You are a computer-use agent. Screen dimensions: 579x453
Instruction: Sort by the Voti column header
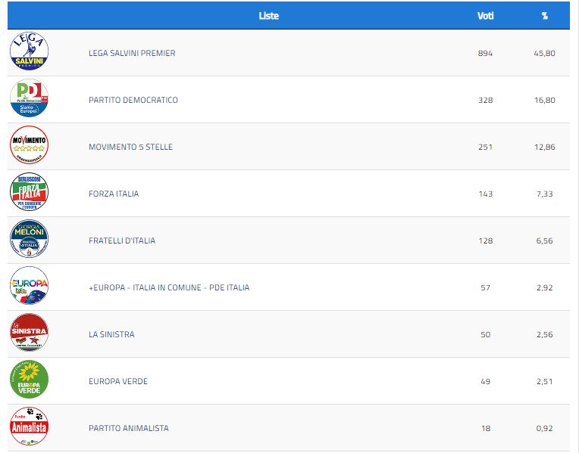pos(485,16)
